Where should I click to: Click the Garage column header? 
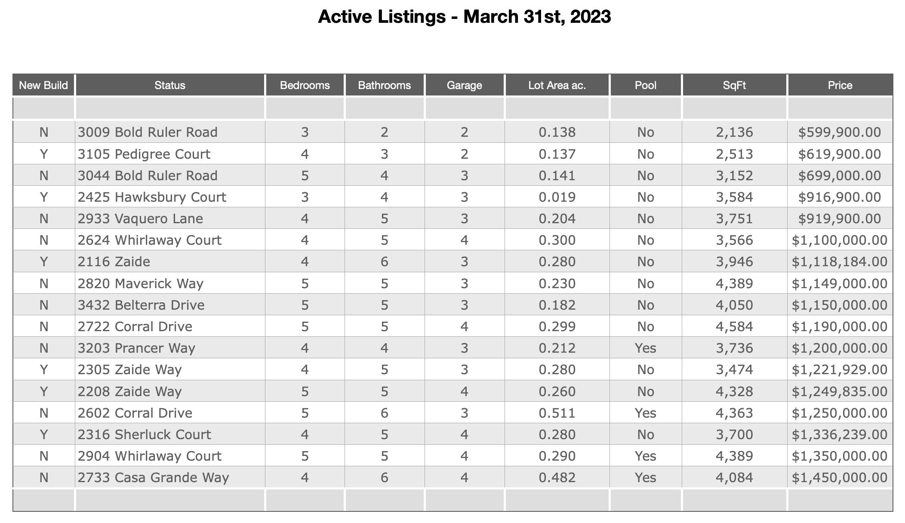pyautogui.click(x=464, y=85)
